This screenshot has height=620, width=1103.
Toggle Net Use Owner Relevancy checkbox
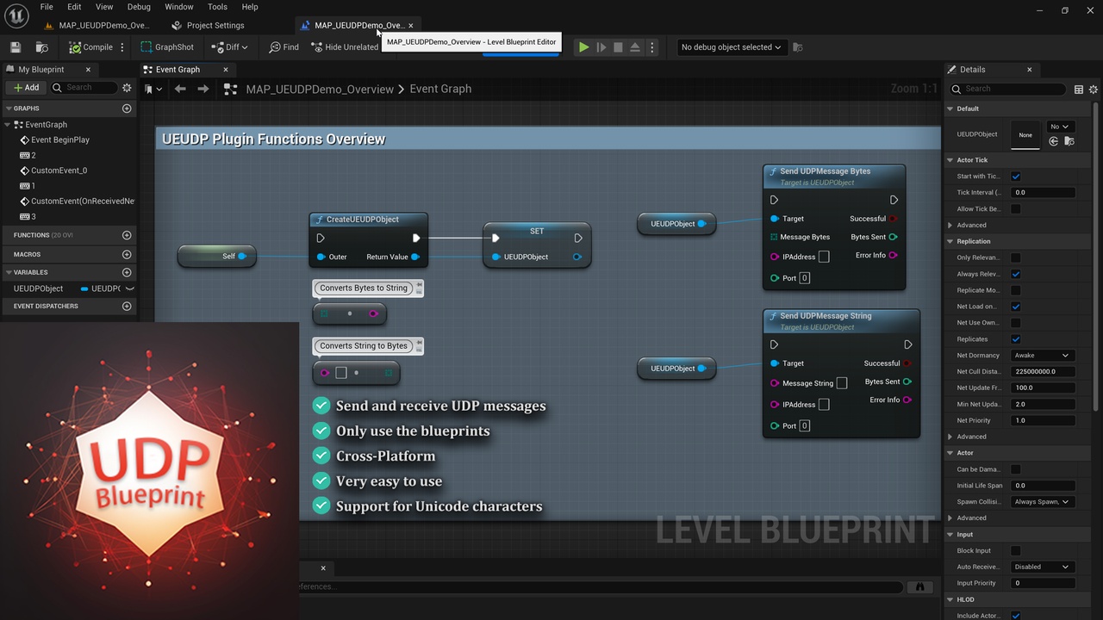(x=1016, y=323)
